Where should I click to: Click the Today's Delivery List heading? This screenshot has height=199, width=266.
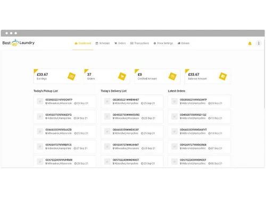click(x=114, y=91)
